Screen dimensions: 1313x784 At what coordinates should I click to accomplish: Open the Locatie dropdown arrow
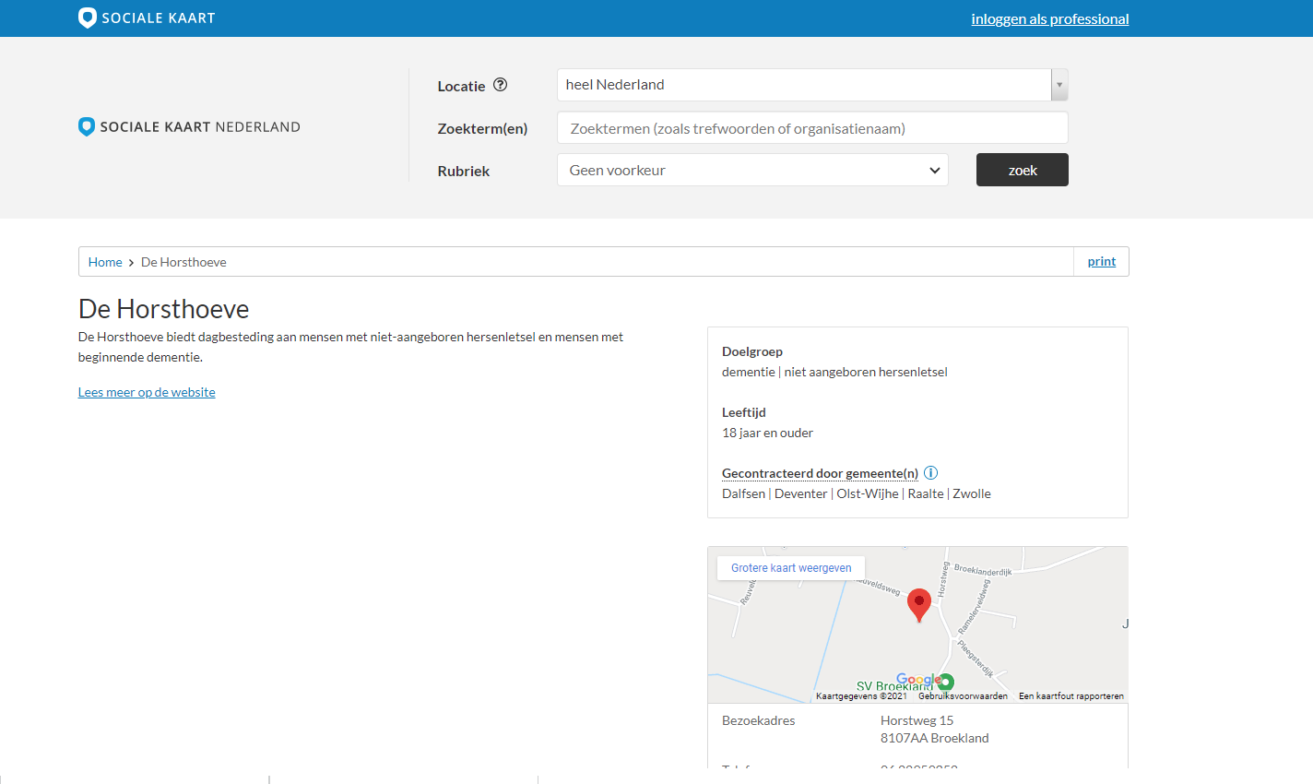(1059, 85)
